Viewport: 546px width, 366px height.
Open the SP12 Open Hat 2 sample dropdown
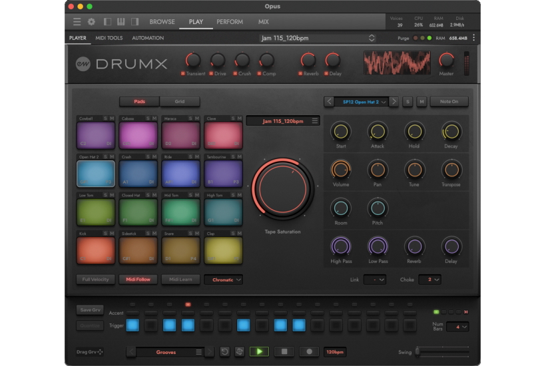click(361, 102)
